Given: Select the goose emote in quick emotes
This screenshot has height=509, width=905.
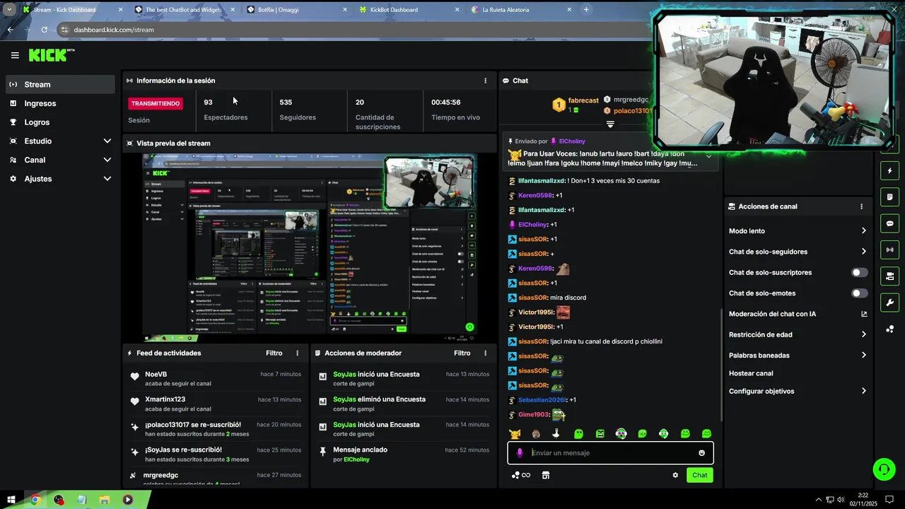Looking at the screenshot, I should (x=557, y=433).
